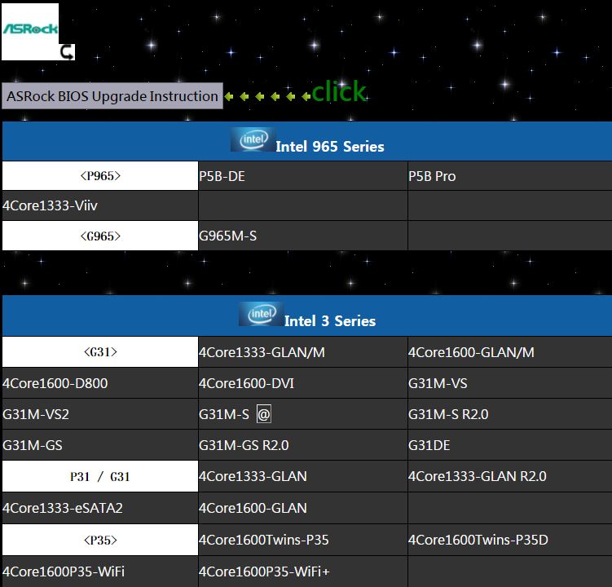Click the <G965> chipset label
The width and height of the screenshot is (612, 587).
[100, 236]
